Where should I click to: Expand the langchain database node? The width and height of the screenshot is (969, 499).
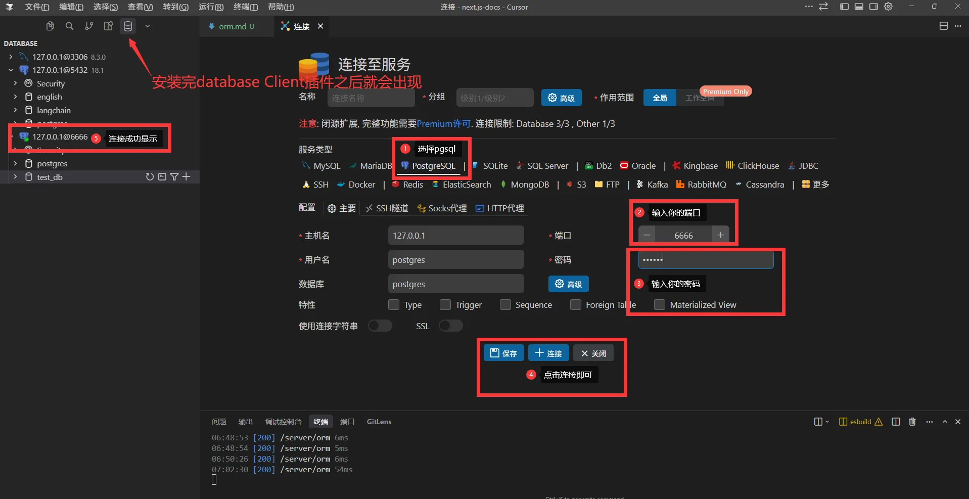16,110
